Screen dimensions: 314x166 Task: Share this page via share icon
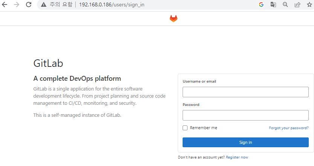[x=297, y=5]
